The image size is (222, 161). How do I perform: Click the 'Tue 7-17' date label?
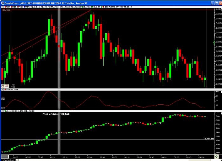tap(13, 86)
